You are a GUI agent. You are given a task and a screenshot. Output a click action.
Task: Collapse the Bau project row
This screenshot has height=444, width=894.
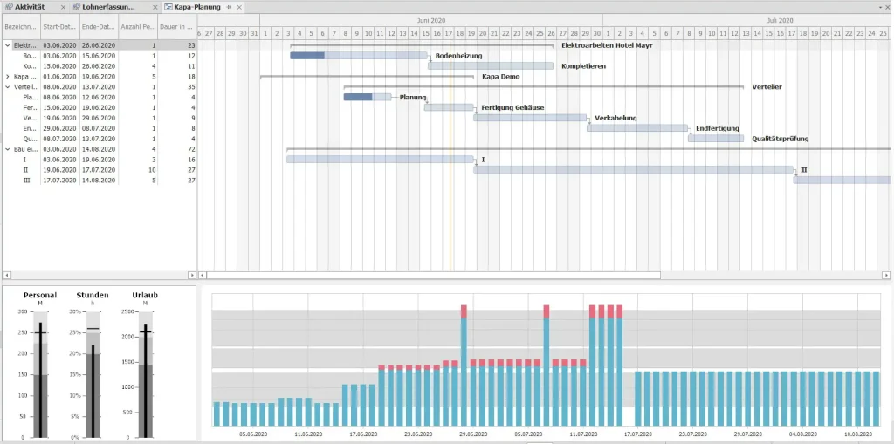7,149
